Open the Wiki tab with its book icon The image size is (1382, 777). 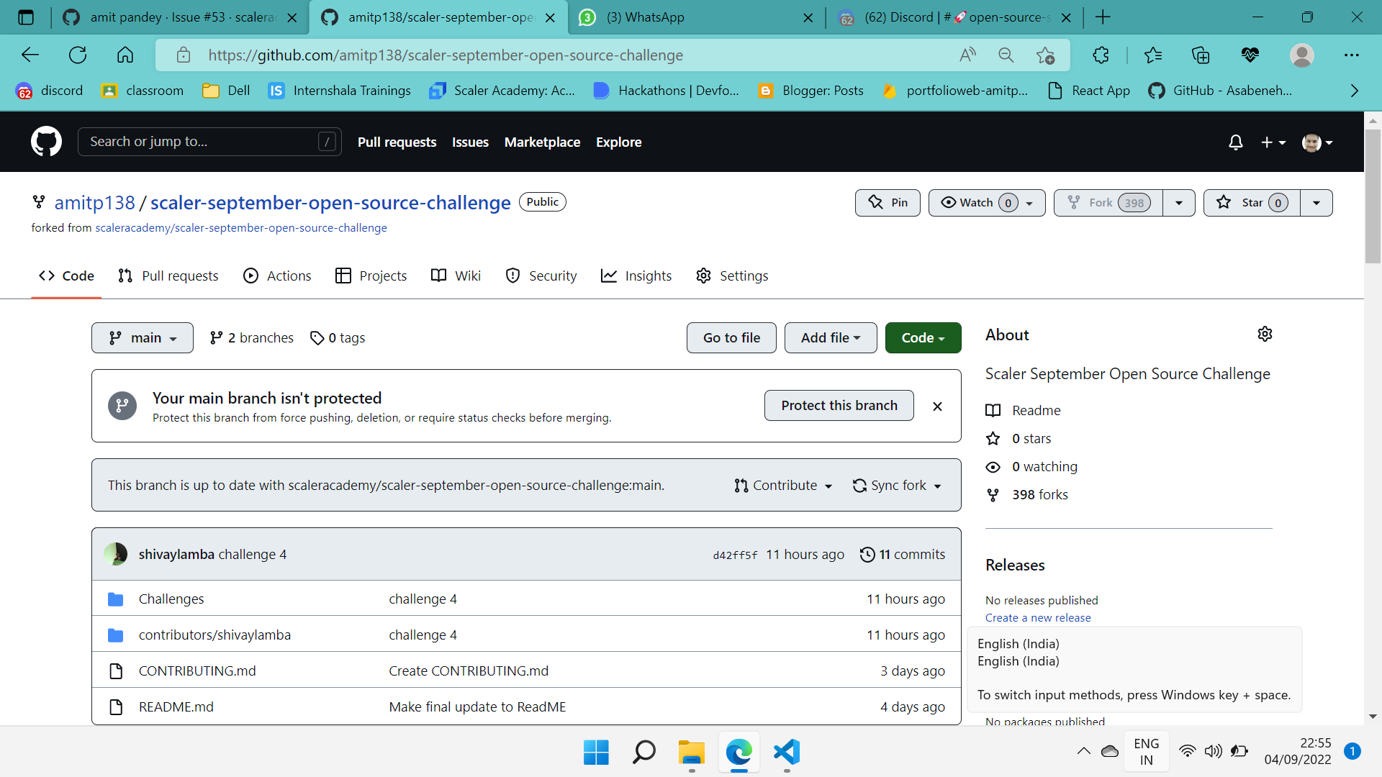coord(455,276)
